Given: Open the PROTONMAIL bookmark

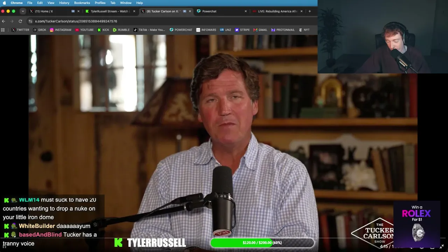Looking at the screenshot, I should click(x=283, y=30).
